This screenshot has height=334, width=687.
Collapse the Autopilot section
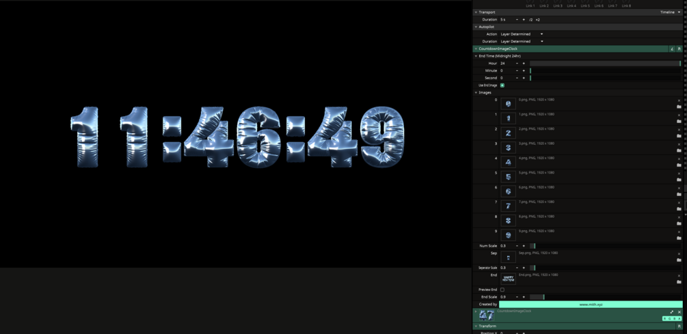[476, 27]
